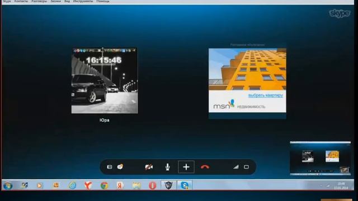Image resolution: width=358 pixels, height=201 pixels.
Task: Toggle the contacts sidebar icon in call bar
Action: click(x=110, y=167)
